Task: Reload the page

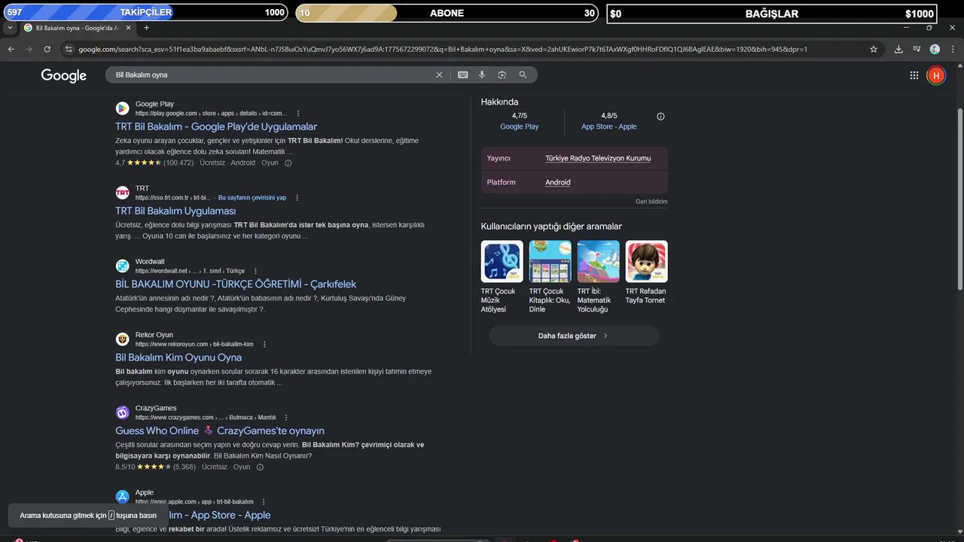Action: pyautogui.click(x=47, y=49)
